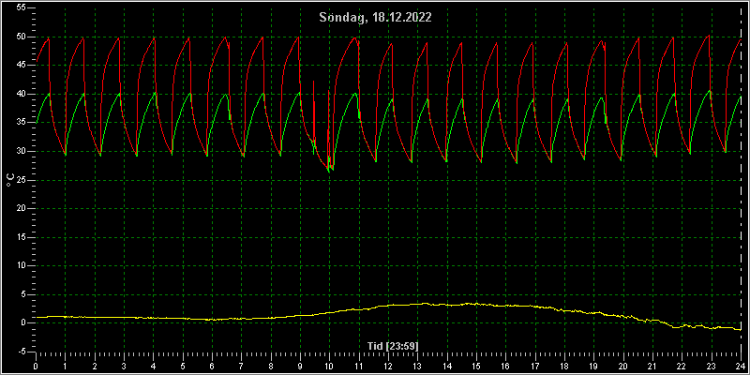This screenshot has width=750, height=375.
Task: Click the 30 degree y-axis label
Action: coord(20,152)
